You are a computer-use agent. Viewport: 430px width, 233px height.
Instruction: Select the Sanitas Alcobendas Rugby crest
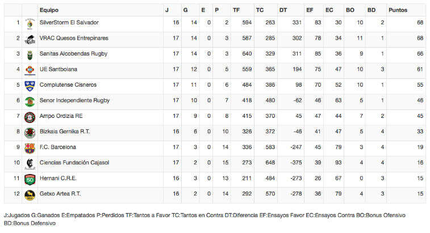coord(30,56)
